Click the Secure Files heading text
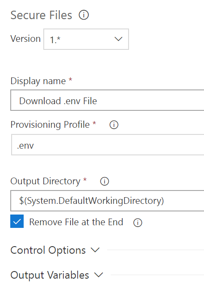This screenshot has height=300, width=204. coord(41,15)
